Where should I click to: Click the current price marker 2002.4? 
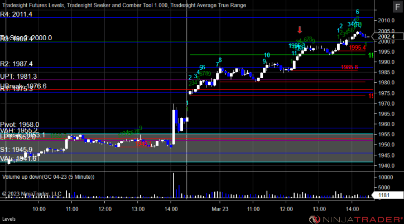coord(387,37)
